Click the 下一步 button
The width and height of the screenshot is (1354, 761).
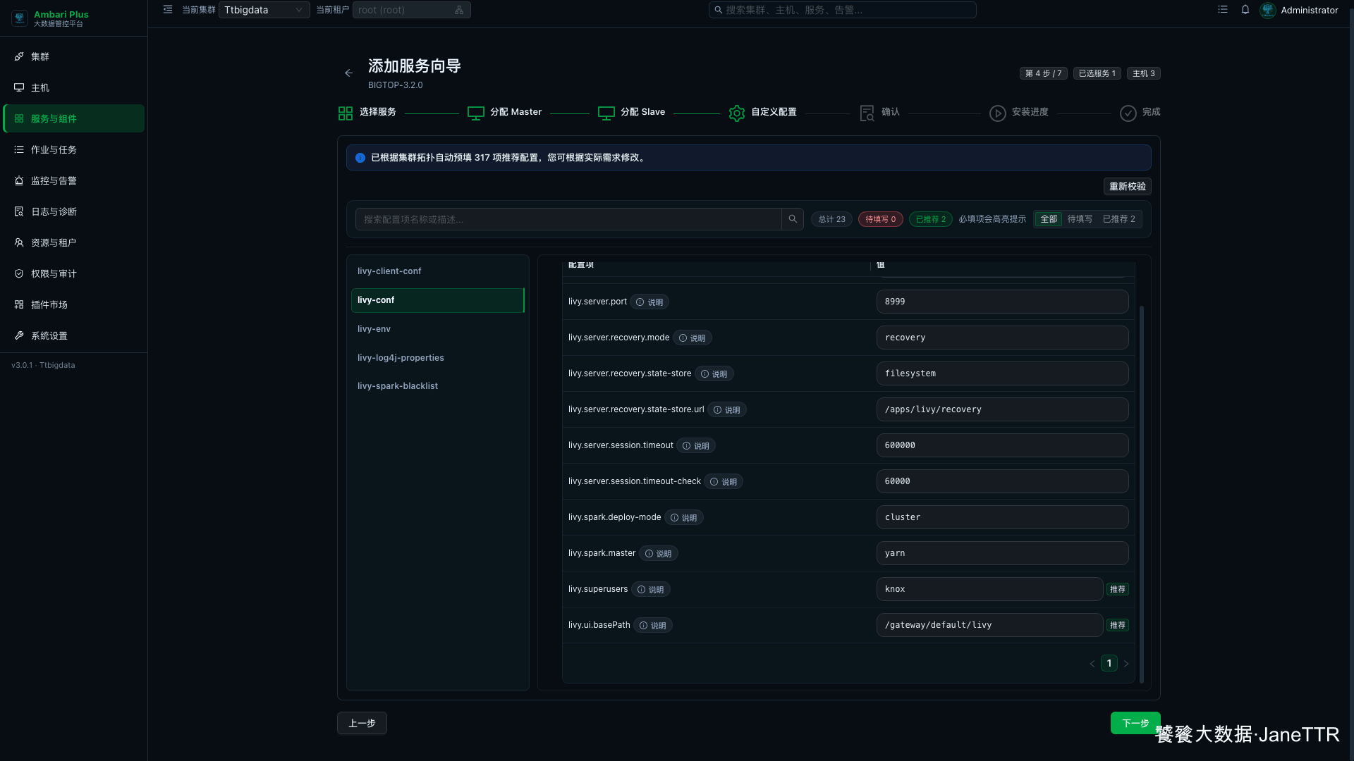pos(1135,723)
